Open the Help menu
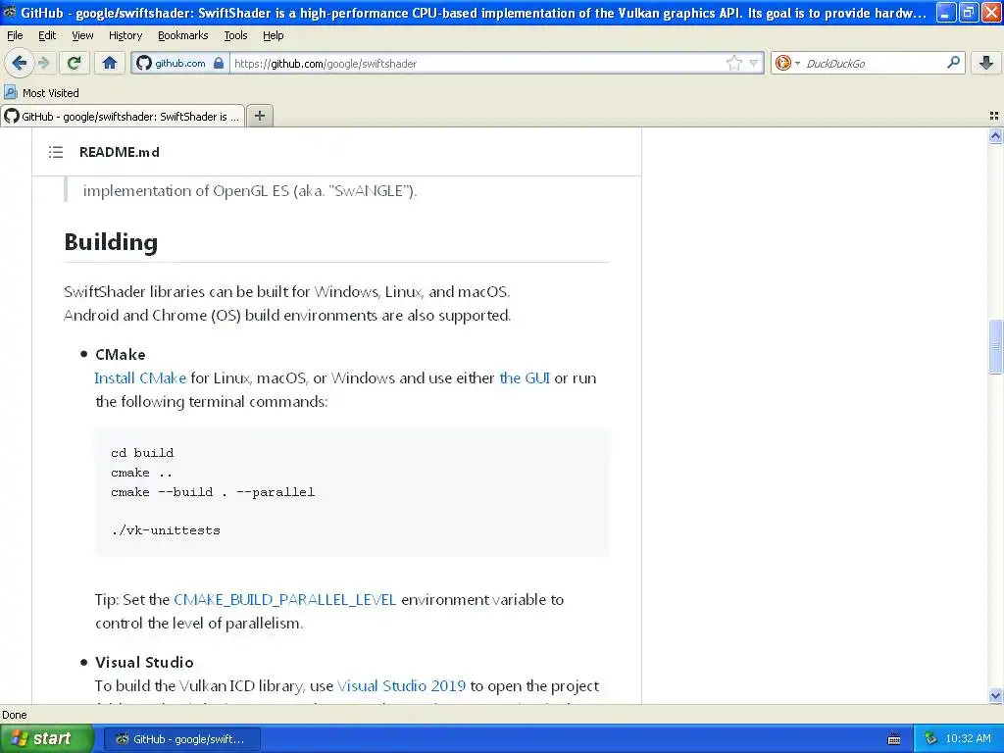The height and width of the screenshot is (753, 1004). 273,35
